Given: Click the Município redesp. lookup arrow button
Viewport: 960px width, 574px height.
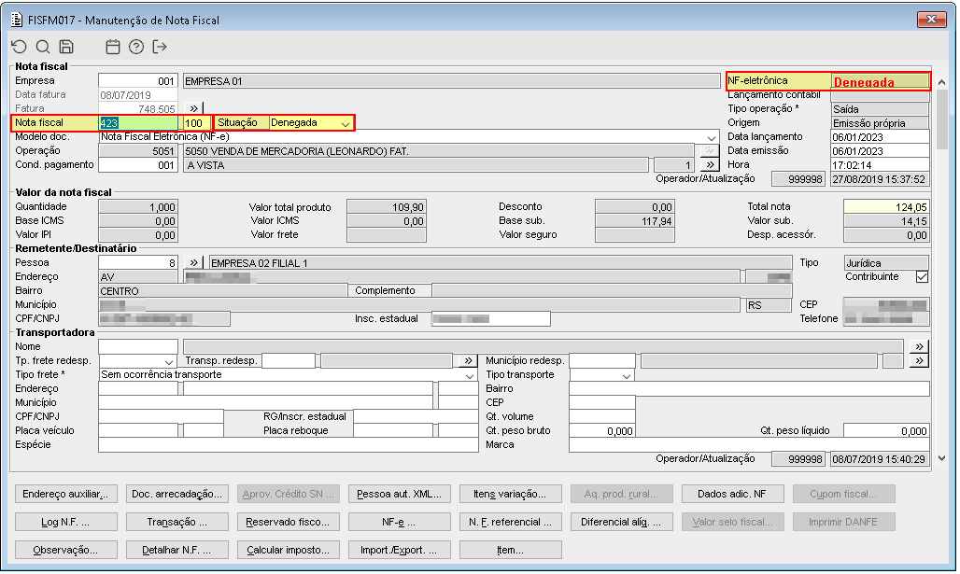Looking at the screenshot, I should coord(919,360).
